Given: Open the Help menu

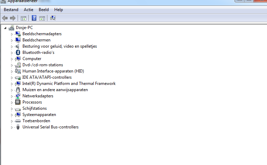Looking at the screenshot, I should 58,10.
